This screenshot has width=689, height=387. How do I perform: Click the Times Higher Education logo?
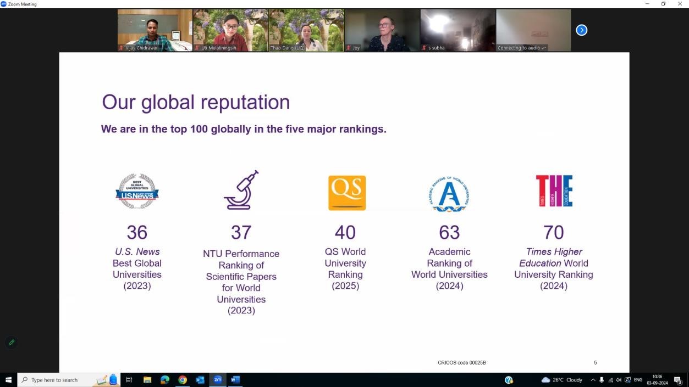click(x=554, y=191)
